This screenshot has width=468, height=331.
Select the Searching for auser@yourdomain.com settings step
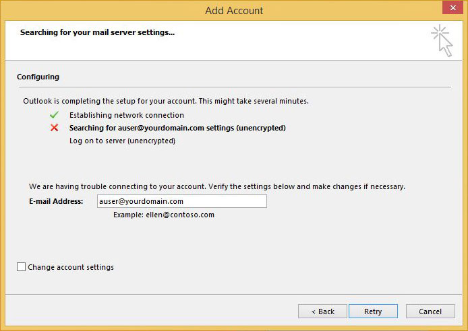tap(177, 128)
